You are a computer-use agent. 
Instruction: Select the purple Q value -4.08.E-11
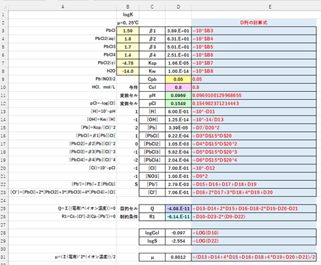coord(178,209)
